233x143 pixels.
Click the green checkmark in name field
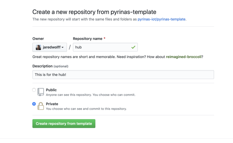click(133, 47)
